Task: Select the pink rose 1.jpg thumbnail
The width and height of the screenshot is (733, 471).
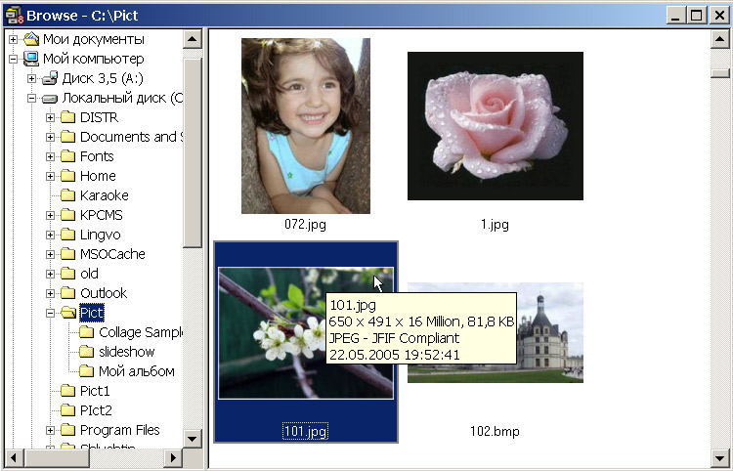Action: 495,125
